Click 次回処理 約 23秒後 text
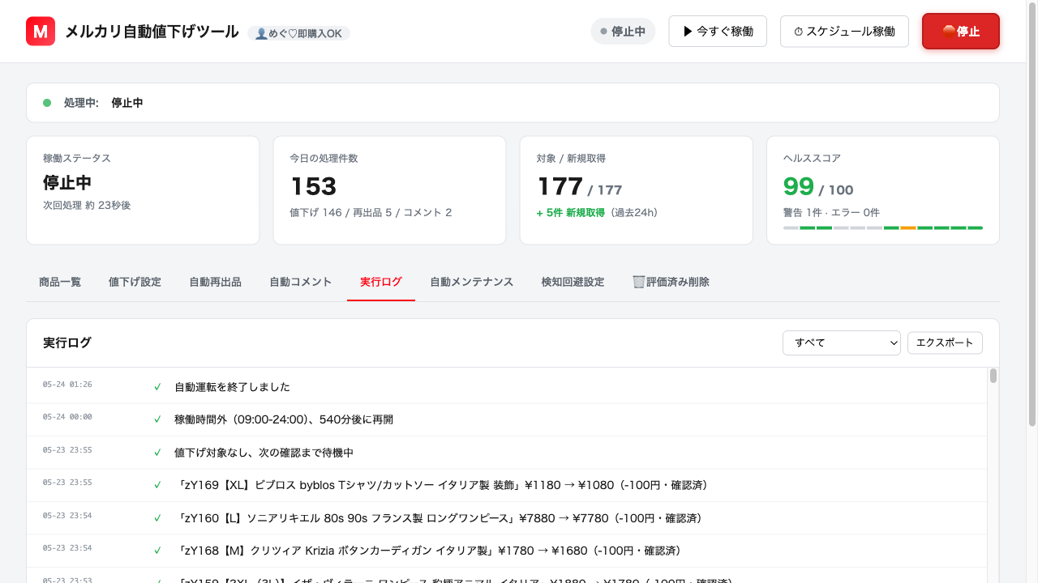Viewport: 1038px width, 583px height. 87,206
